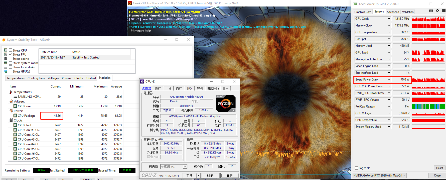The height and width of the screenshot is (180, 446).
Task: Click the Ryzen 7 logo in CPU-Z
Action: [x=226, y=103]
